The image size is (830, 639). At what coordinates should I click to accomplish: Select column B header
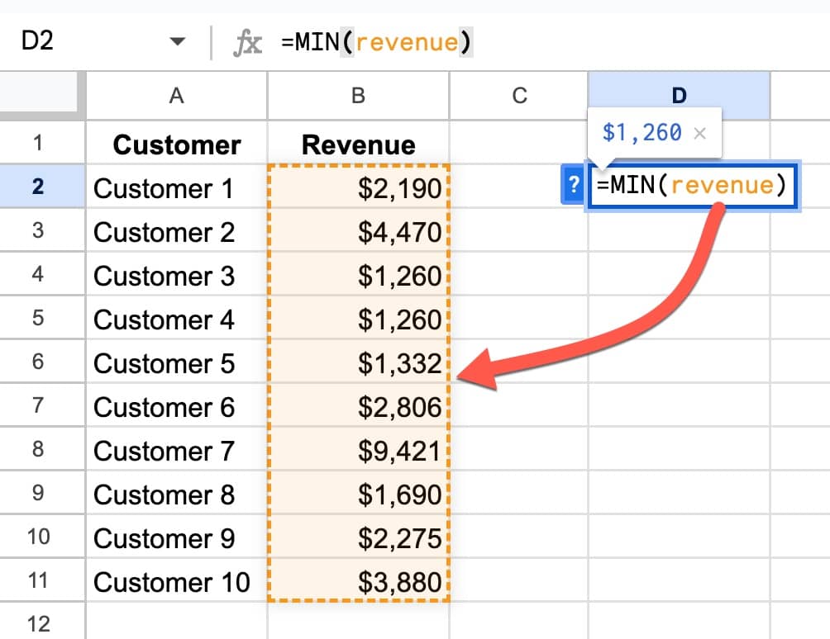pos(358,96)
